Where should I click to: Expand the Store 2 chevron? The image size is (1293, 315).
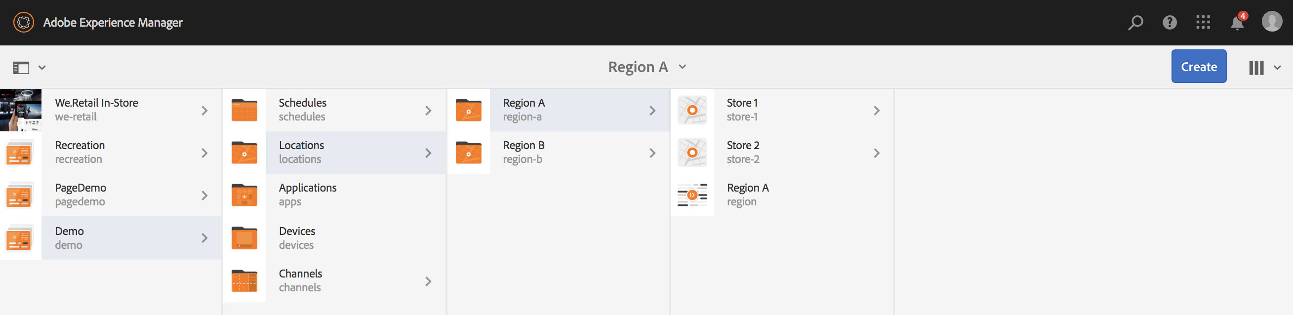pyautogui.click(x=876, y=153)
